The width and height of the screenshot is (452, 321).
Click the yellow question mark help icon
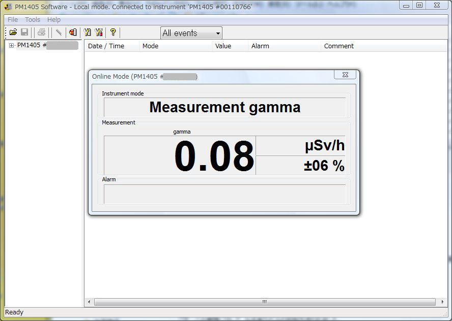113,32
